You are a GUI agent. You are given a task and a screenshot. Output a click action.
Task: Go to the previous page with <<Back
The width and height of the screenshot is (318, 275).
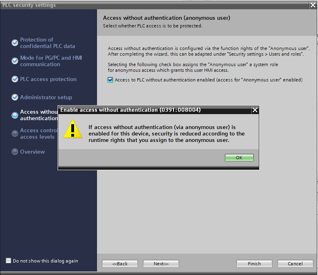click(x=120, y=264)
